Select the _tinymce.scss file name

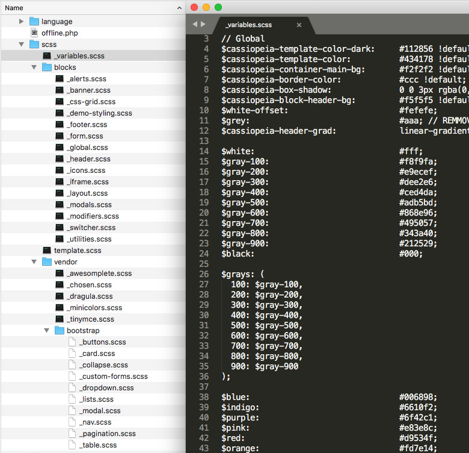coord(90,319)
